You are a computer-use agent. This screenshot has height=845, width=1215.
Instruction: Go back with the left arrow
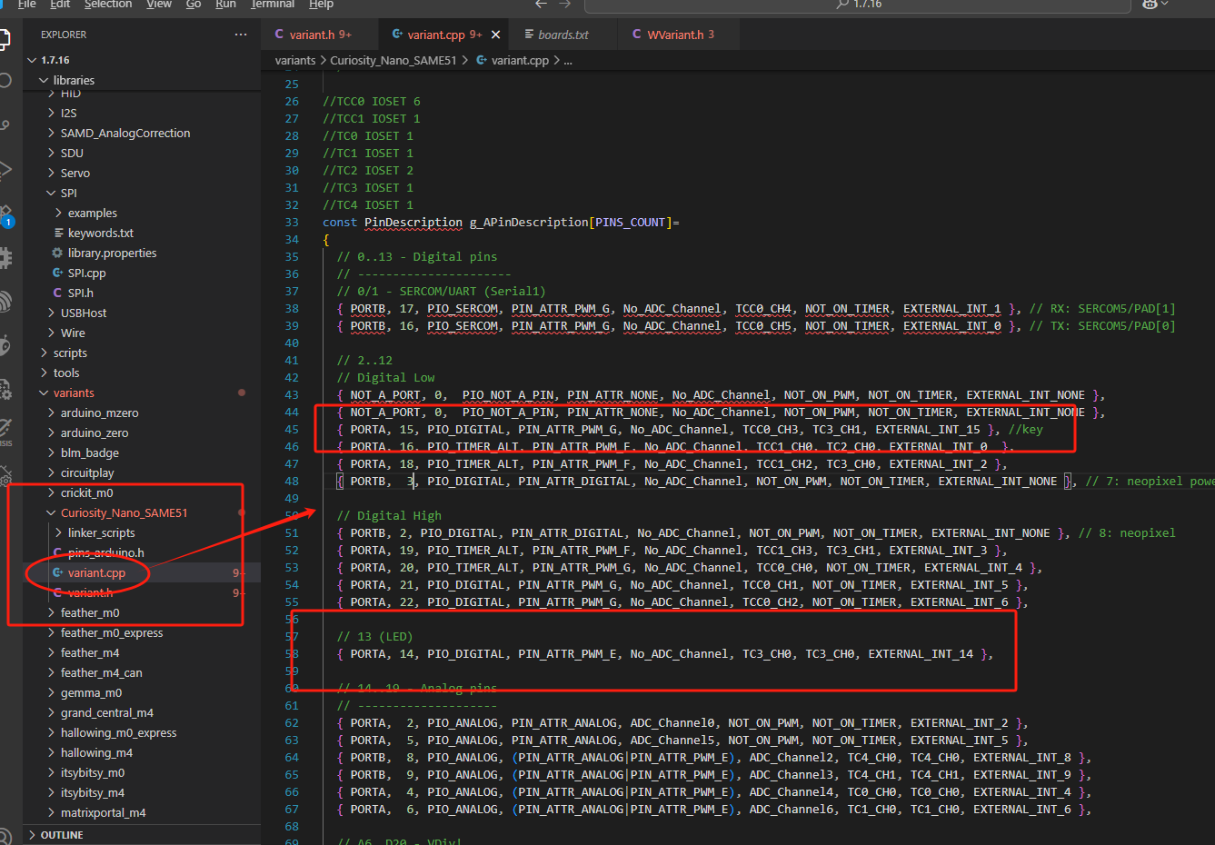coord(542,5)
